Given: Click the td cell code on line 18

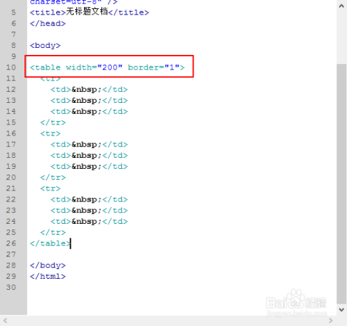Looking at the screenshot, I should [x=89, y=156].
